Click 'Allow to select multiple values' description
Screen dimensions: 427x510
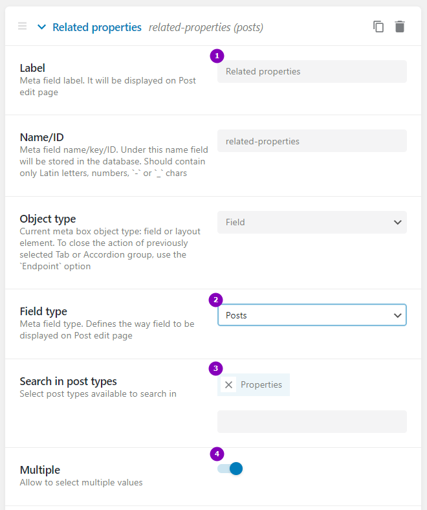tap(81, 482)
